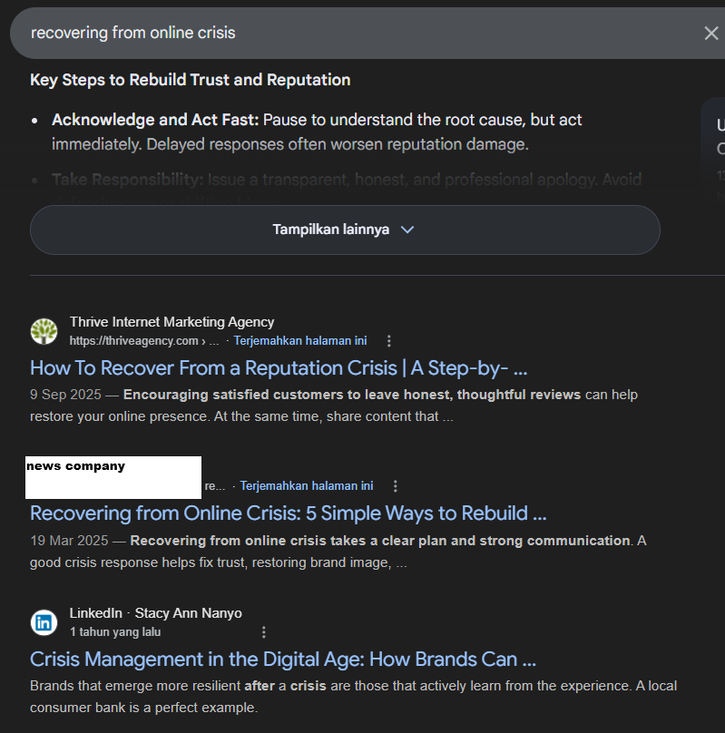Image resolution: width=725 pixels, height=733 pixels.
Task: Clear the search box with the X icon
Action: pos(710,34)
